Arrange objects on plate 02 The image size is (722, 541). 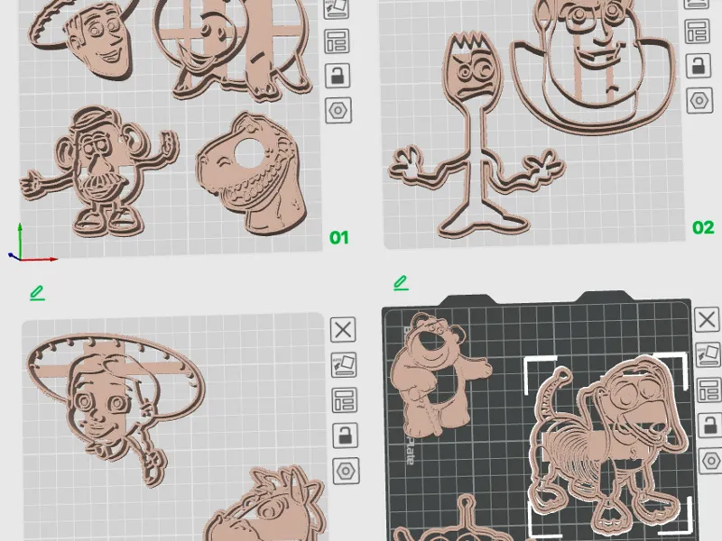pyautogui.click(x=698, y=31)
